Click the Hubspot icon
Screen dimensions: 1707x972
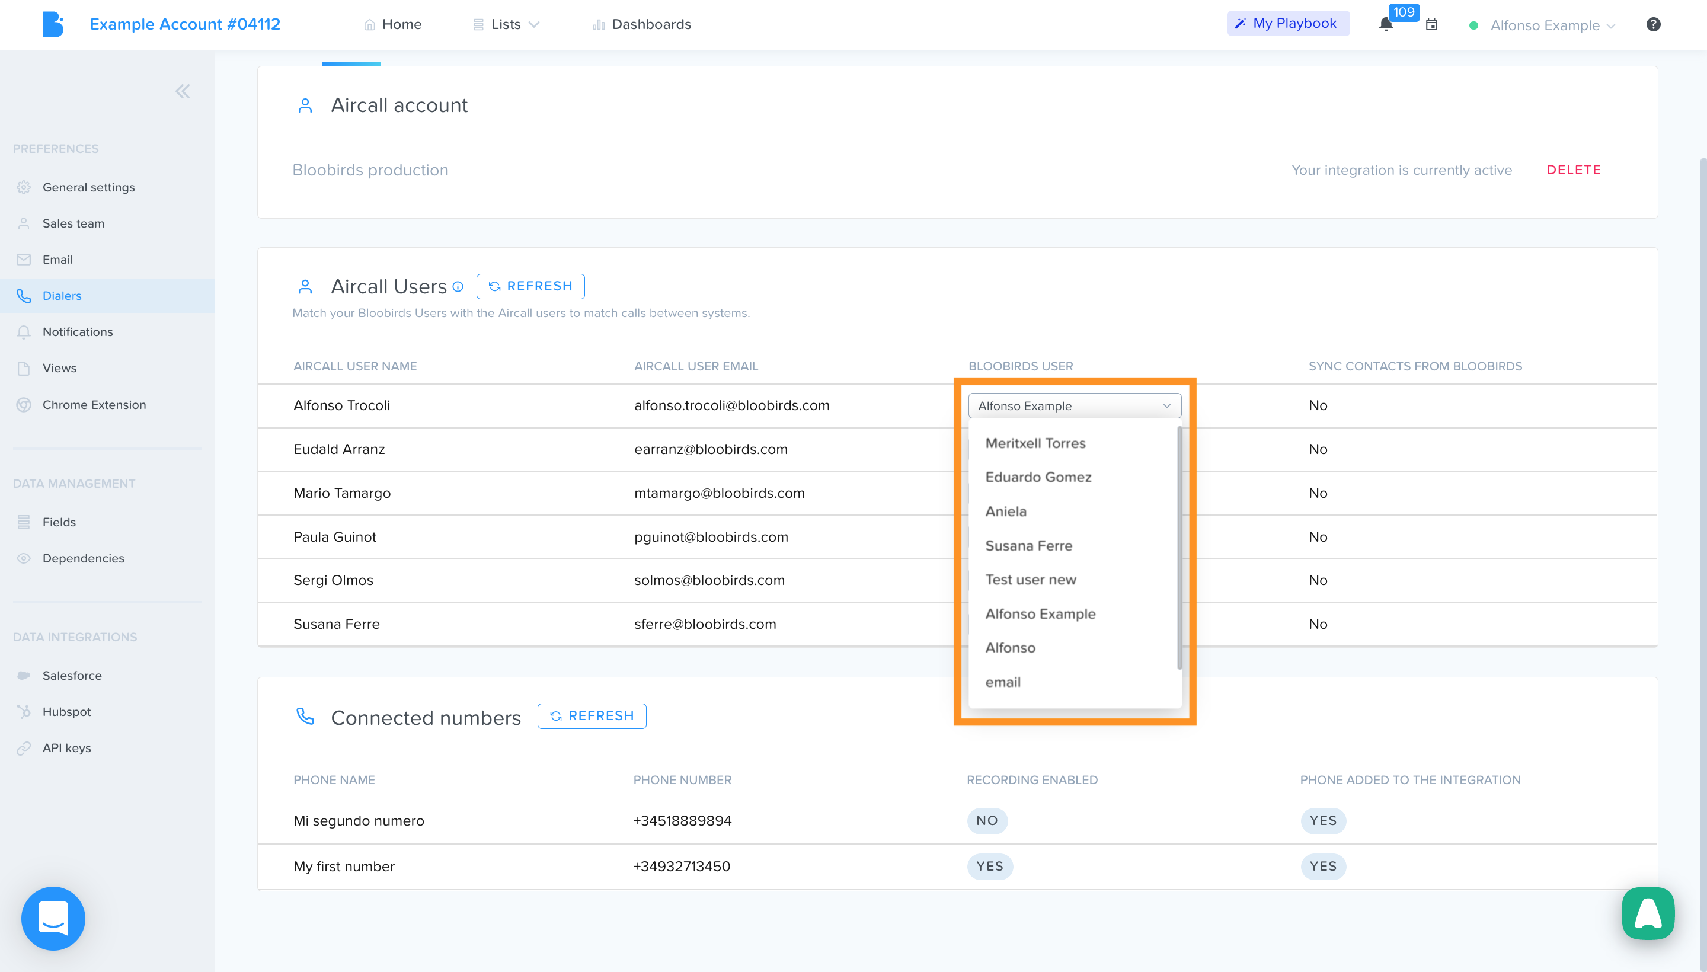pos(24,712)
